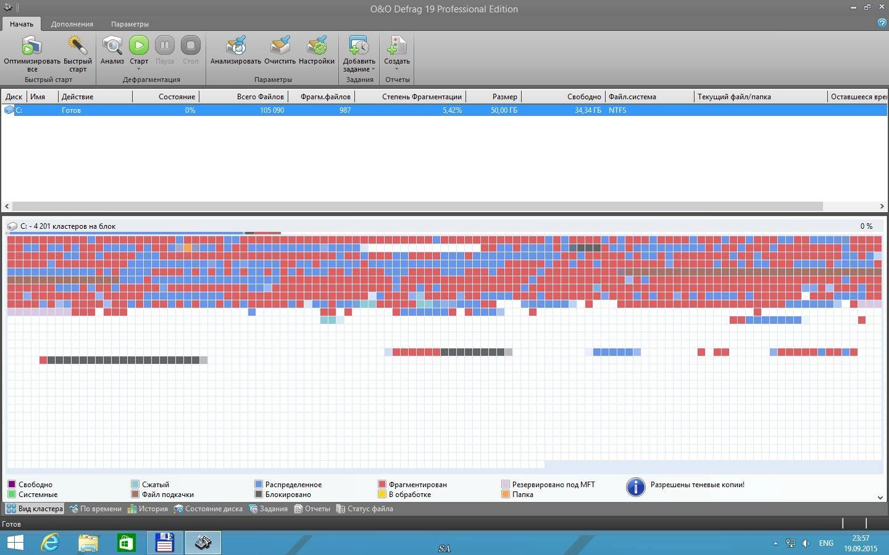This screenshot has height=555, width=889.
Task: Click the Блокировано legend swatch
Action: pyautogui.click(x=259, y=495)
